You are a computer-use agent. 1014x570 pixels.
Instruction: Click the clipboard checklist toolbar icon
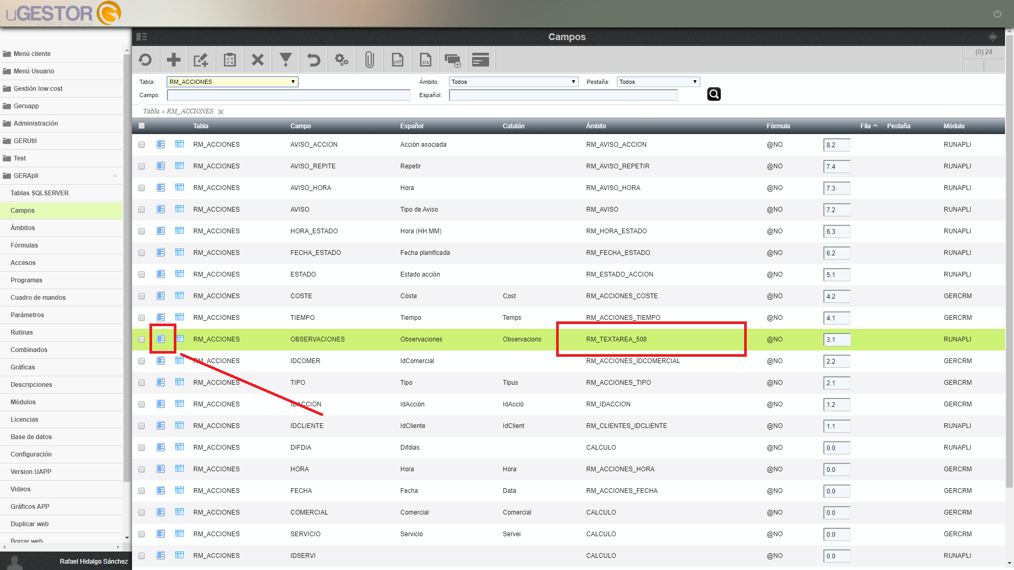[229, 60]
